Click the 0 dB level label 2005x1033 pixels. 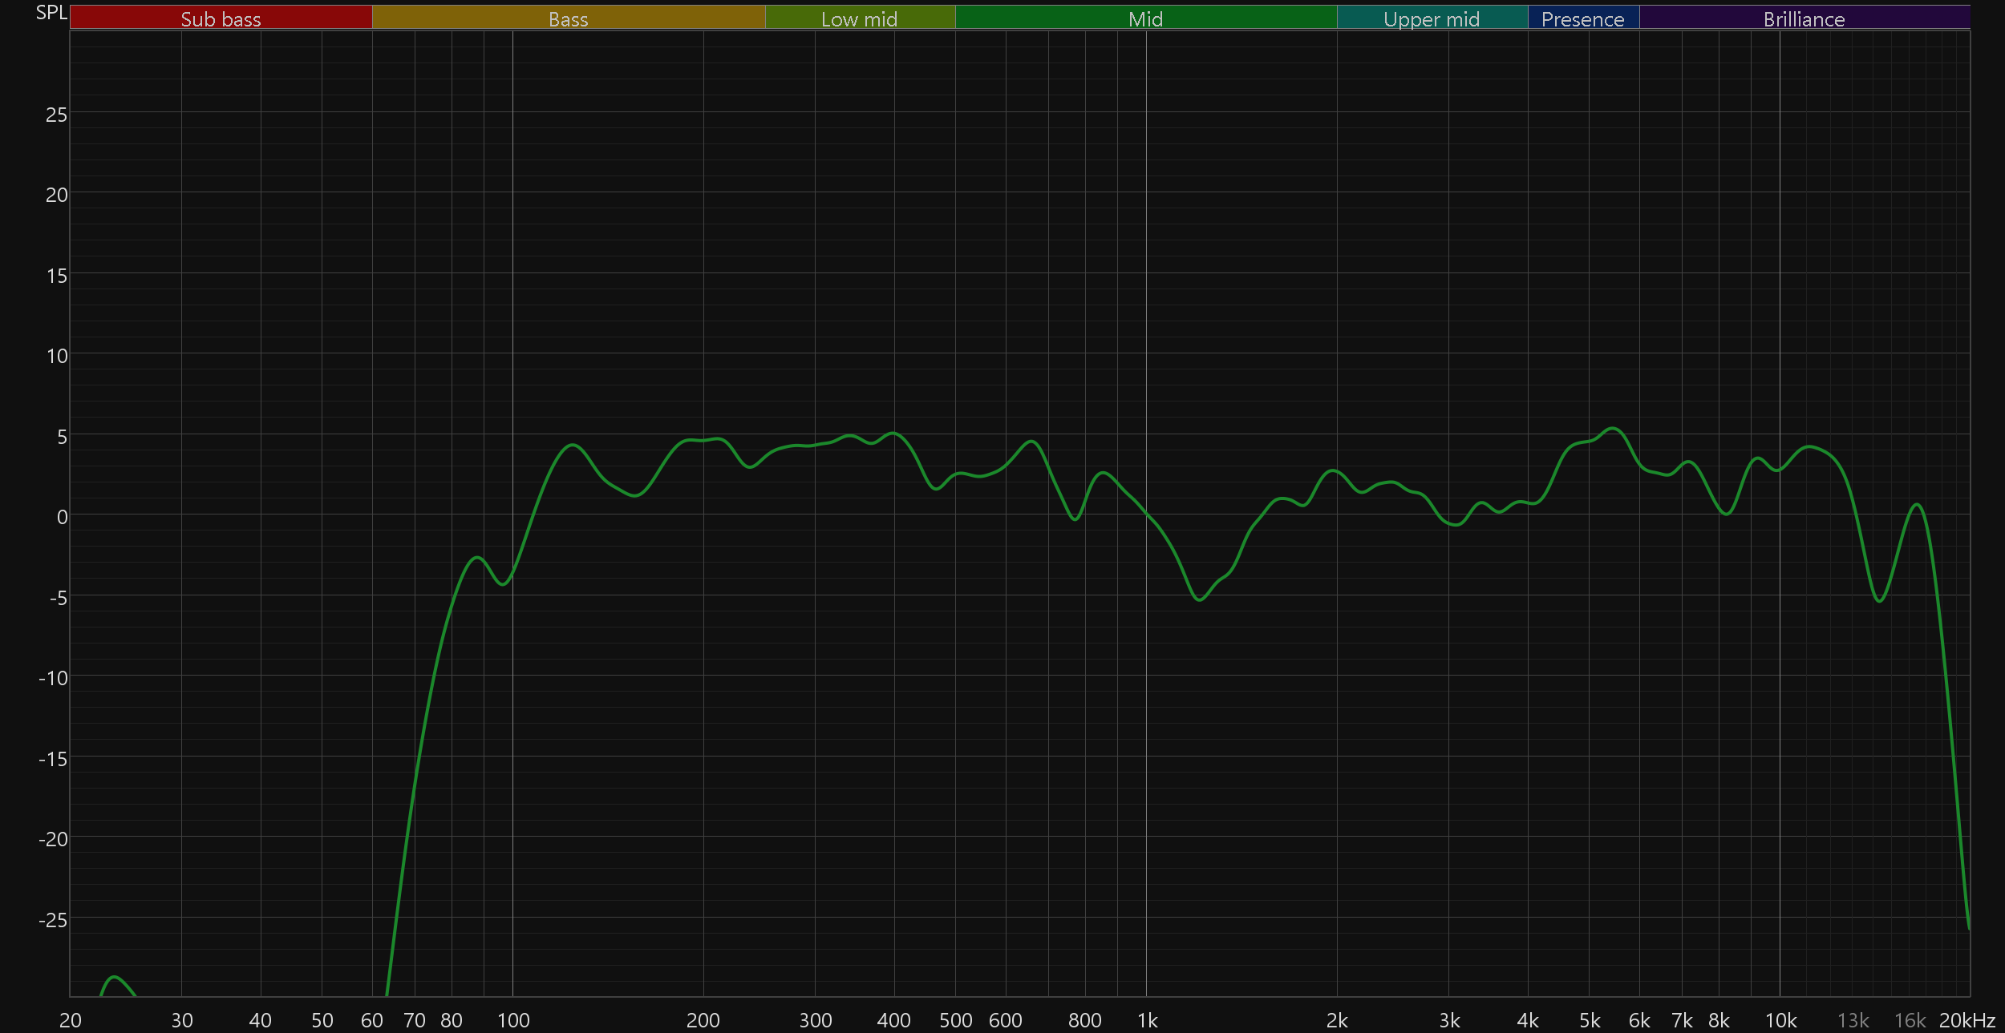(62, 517)
